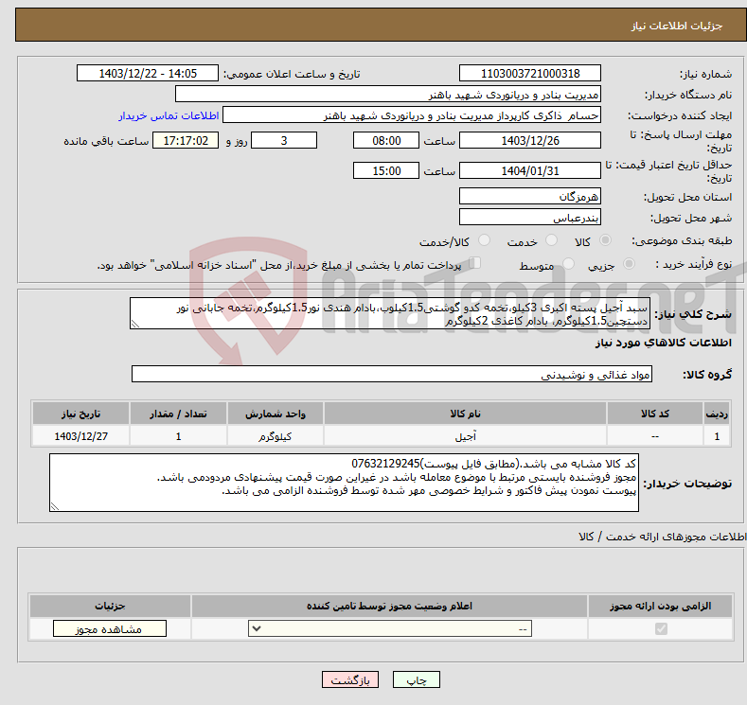
Task: Select the متوسط purchase type radio
Action: pyautogui.click(x=568, y=264)
